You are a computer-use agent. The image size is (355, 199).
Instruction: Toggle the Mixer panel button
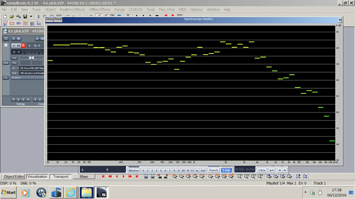coord(84,176)
